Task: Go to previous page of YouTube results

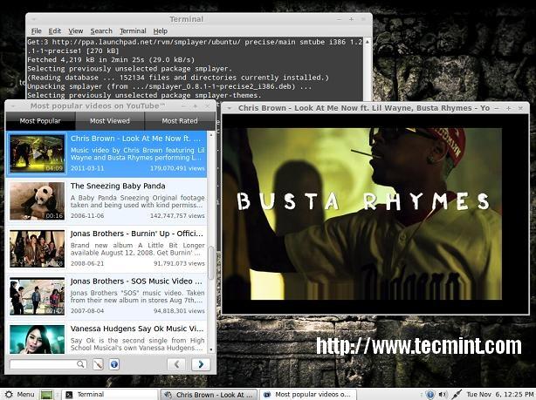Action: 176,364
